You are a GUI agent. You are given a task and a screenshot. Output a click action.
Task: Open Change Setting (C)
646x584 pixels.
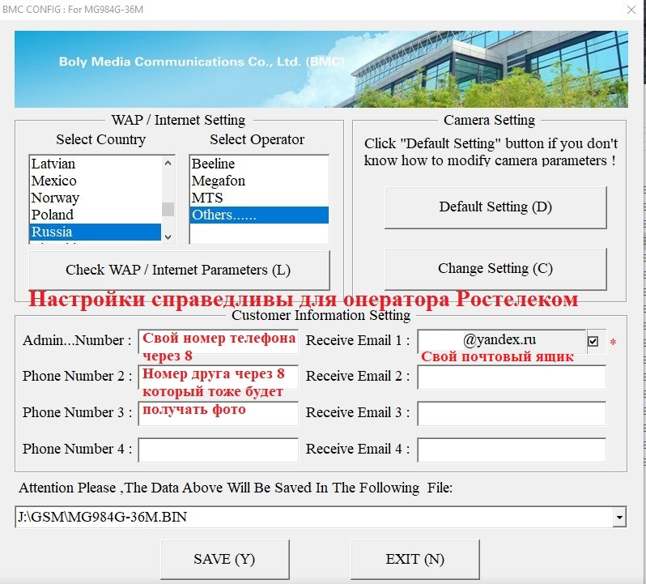(495, 269)
